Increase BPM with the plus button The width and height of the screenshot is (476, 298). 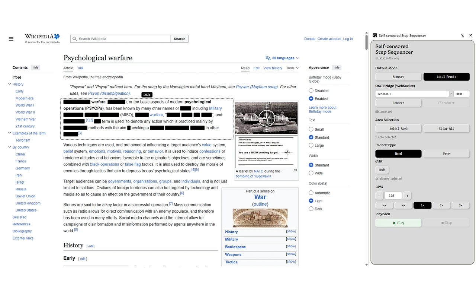pos(407,196)
